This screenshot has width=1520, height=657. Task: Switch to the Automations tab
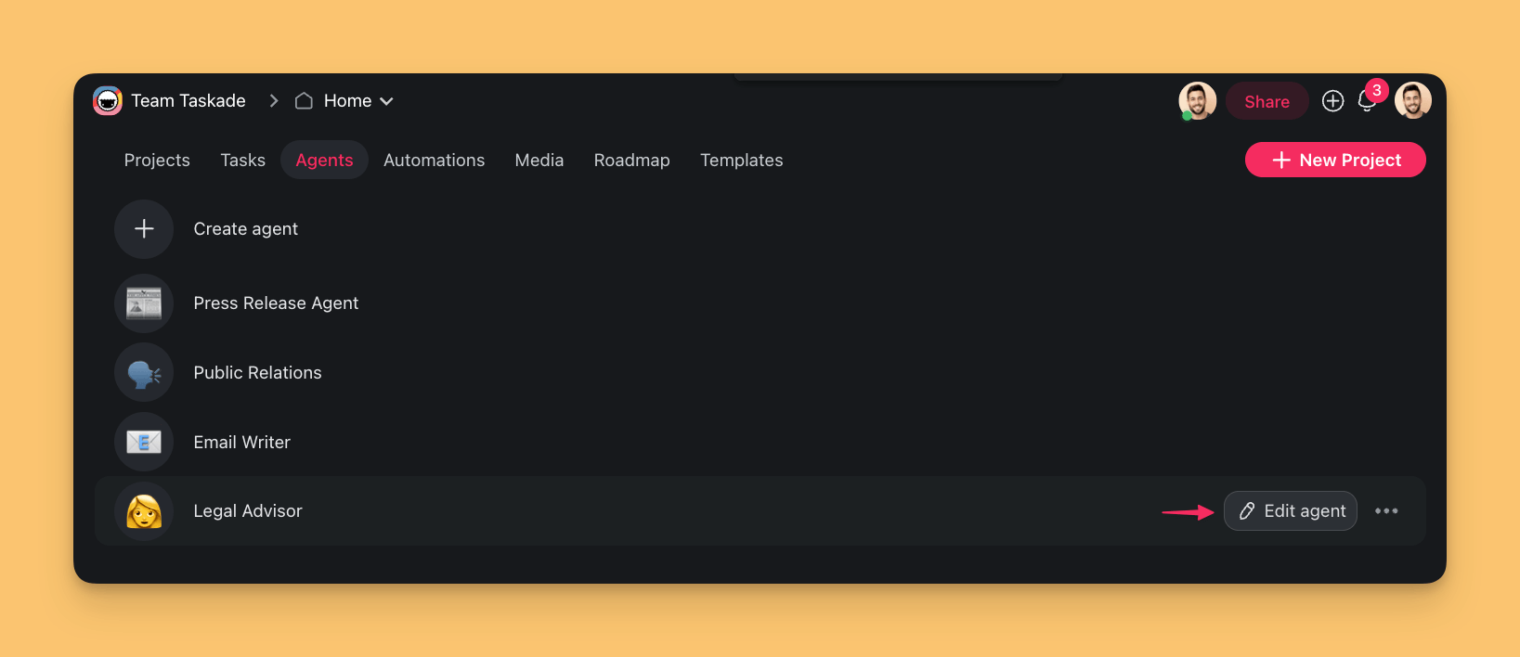tap(434, 161)
